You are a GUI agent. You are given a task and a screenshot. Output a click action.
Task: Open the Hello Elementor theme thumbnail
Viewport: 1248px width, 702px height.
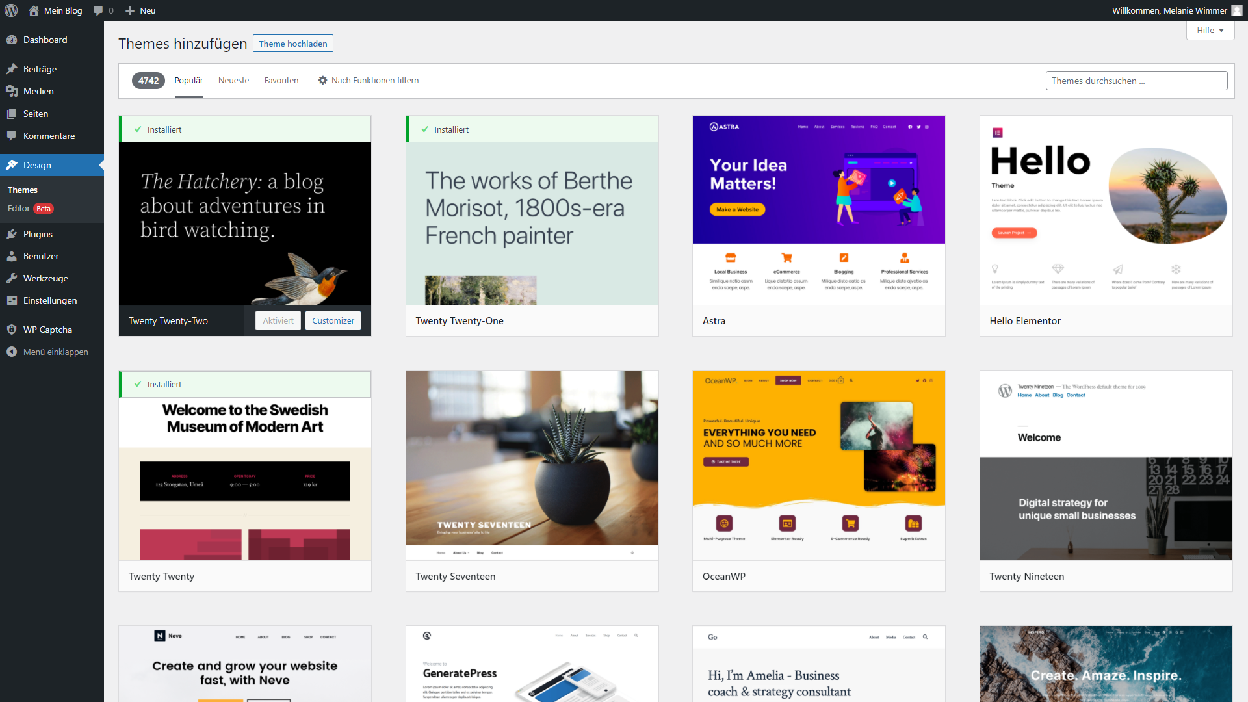[x=1106, y=211]
